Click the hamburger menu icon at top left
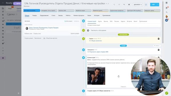The image size is (171, 96). pyautogui.click(x=3, y=3)
